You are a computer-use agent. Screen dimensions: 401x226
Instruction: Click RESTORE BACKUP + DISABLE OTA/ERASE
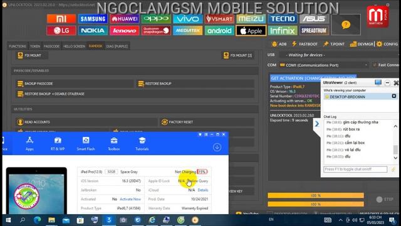[x=135, y=94]
